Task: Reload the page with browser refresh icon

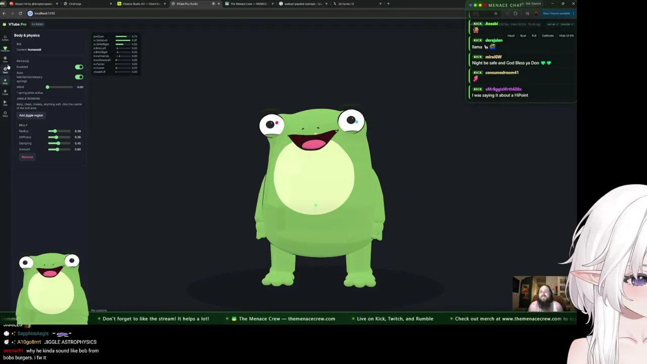Action: tap(20, 13)
